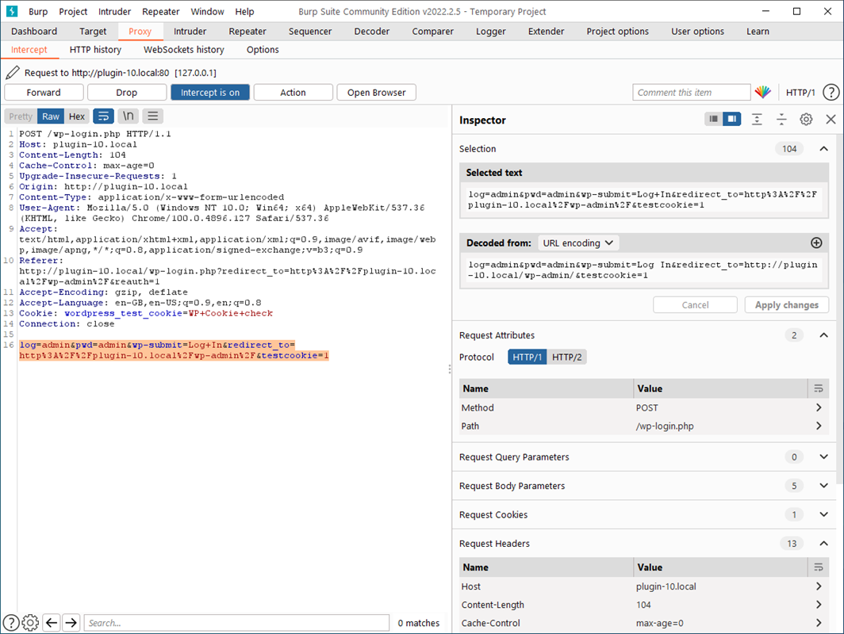Screen dimensions: 844x634
Task: Switch to the Repeater tool tab
Action: pos(247,31)
